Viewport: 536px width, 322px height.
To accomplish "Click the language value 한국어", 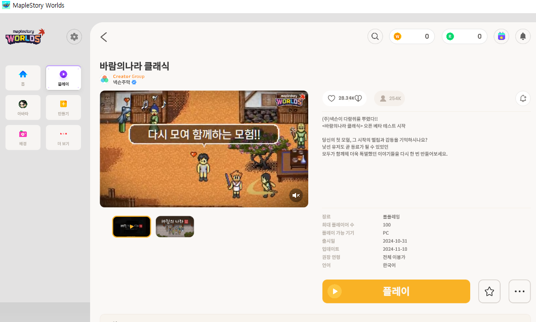I will (x=389, y=265).
